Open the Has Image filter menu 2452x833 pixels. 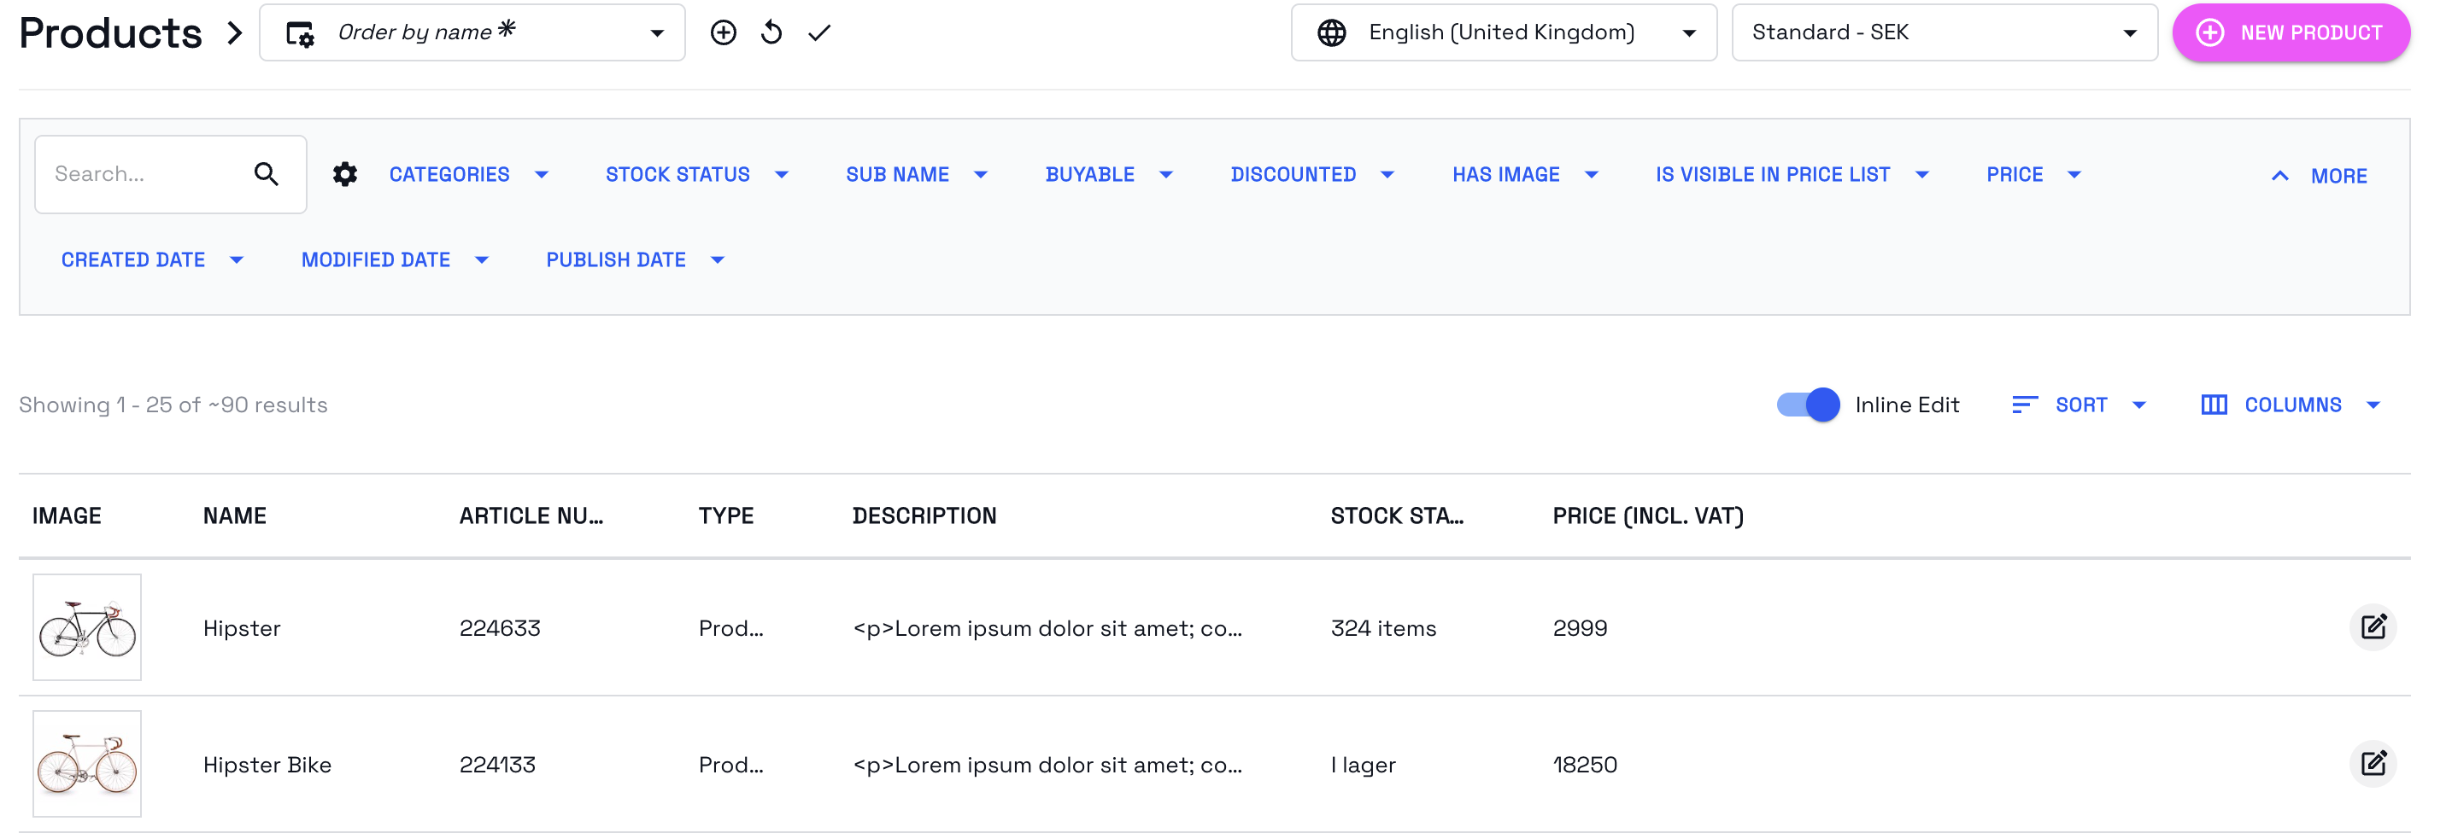click(x=1525, y=175)
